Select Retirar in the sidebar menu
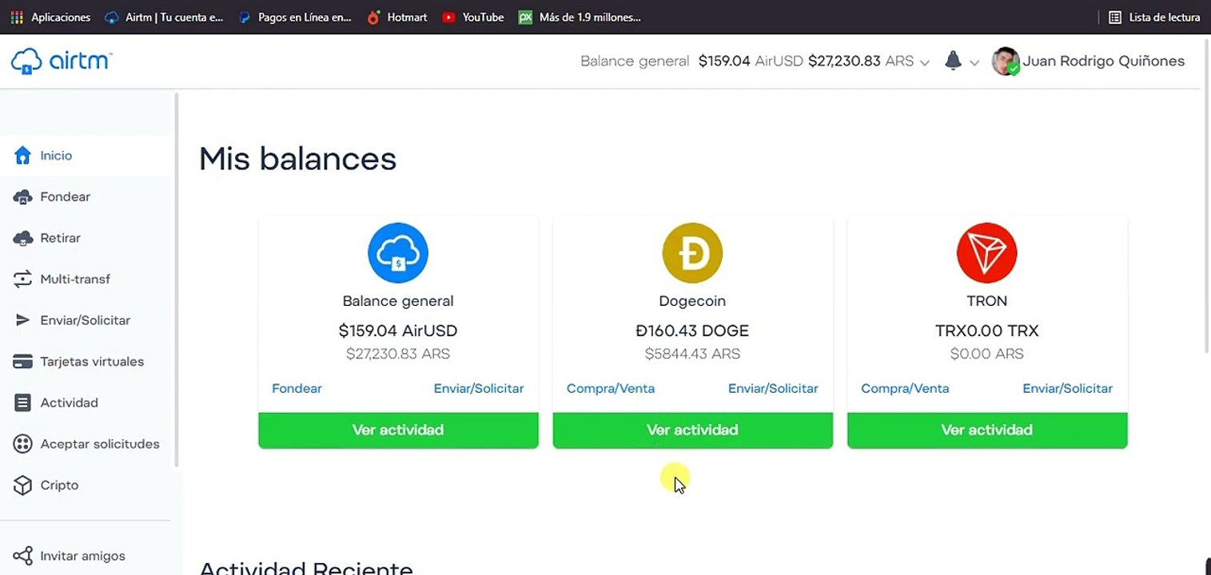Screen dimensions: 1211x575 click(x=60, y=238)
